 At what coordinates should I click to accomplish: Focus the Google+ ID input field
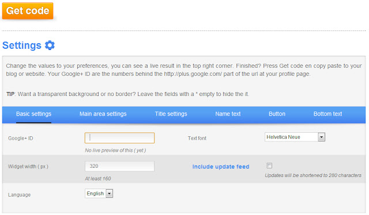coord(119,138)
